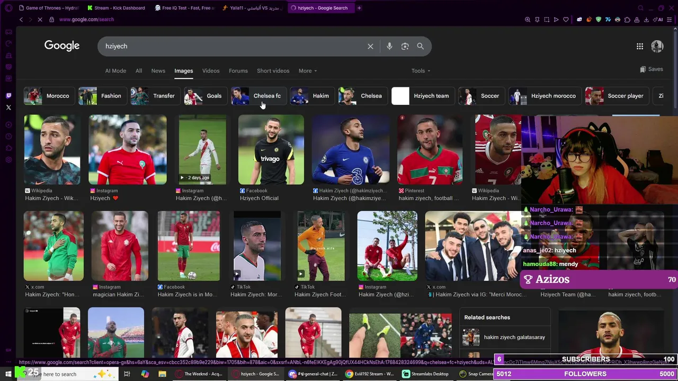Filter images by Soccer player chip

point(617,96)
